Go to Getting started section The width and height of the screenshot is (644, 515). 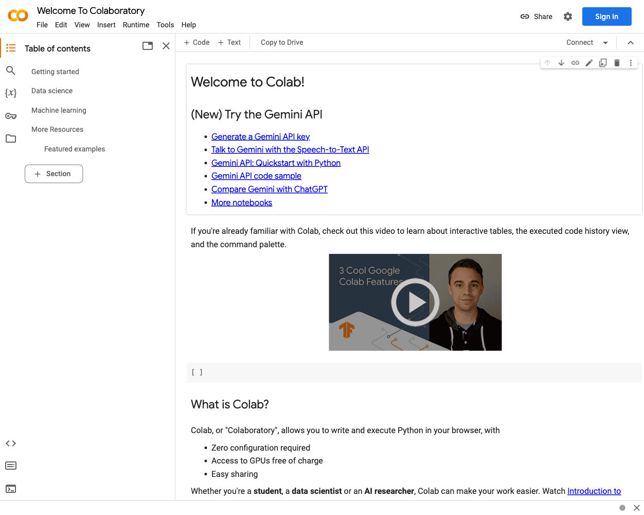(55, 72)
